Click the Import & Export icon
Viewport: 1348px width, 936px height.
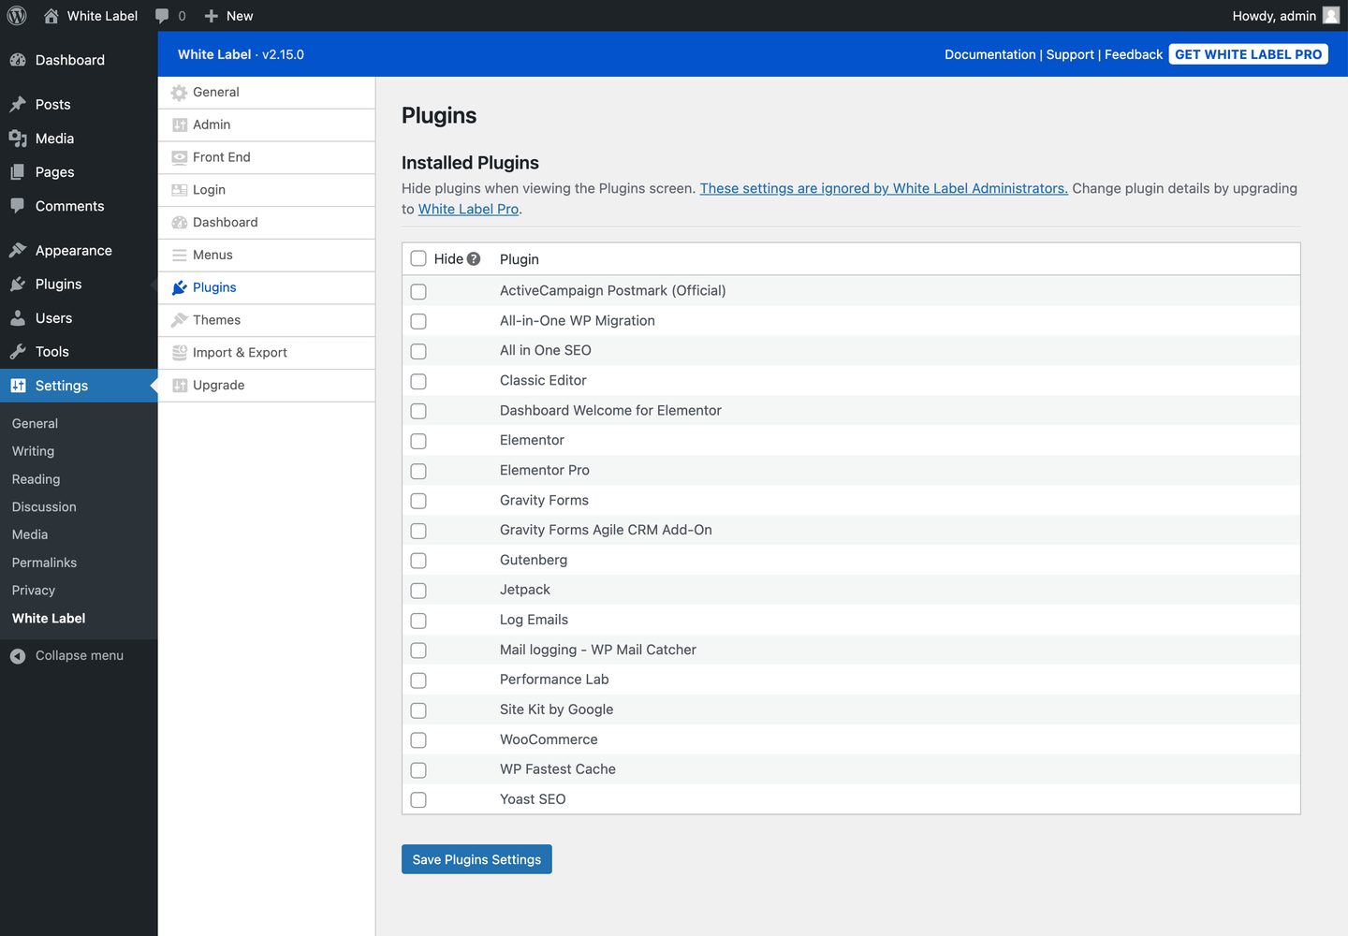coord(180,353)
